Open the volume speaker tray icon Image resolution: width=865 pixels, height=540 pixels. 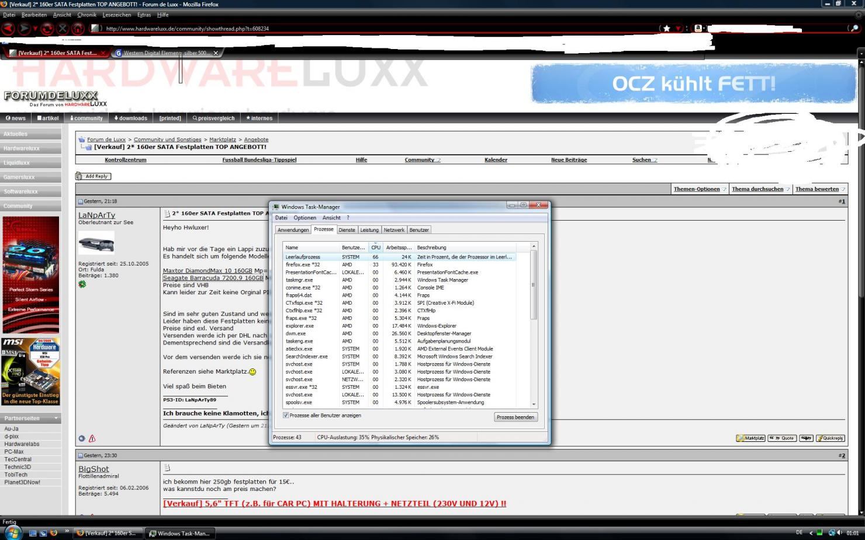pyautogui.click(x=839, y=532)
